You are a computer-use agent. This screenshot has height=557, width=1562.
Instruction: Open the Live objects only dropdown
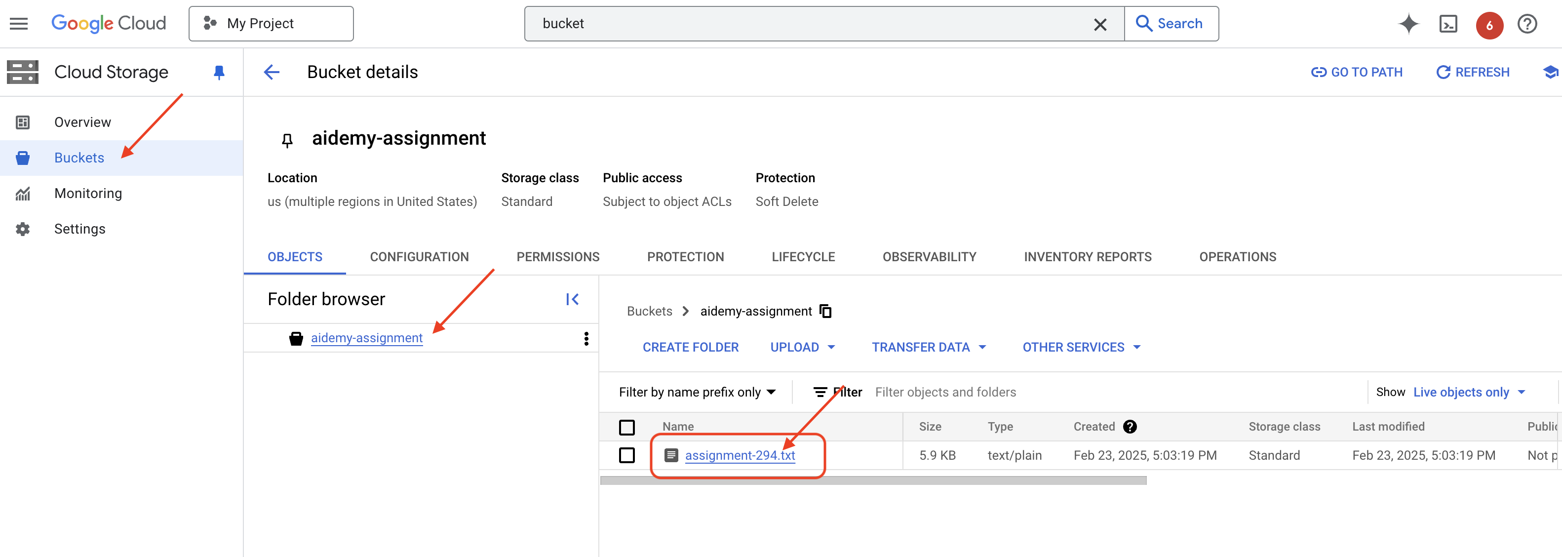click(x=1468, y=392)
